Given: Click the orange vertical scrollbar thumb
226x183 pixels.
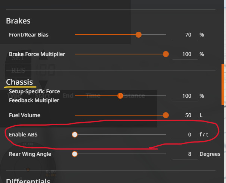Looking at the screenshot, I should pos(223,85).
